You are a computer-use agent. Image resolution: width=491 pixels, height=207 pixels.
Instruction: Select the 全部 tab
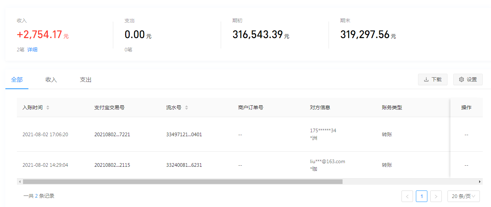17,80
